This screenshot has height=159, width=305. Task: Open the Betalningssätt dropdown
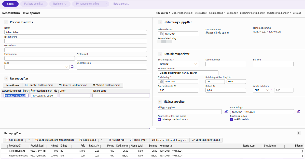[196, 64]
